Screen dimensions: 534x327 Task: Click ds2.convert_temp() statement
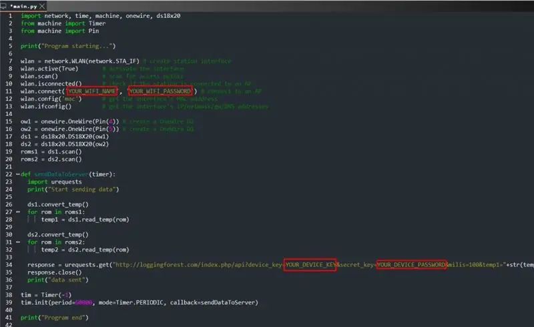(58, 235)
